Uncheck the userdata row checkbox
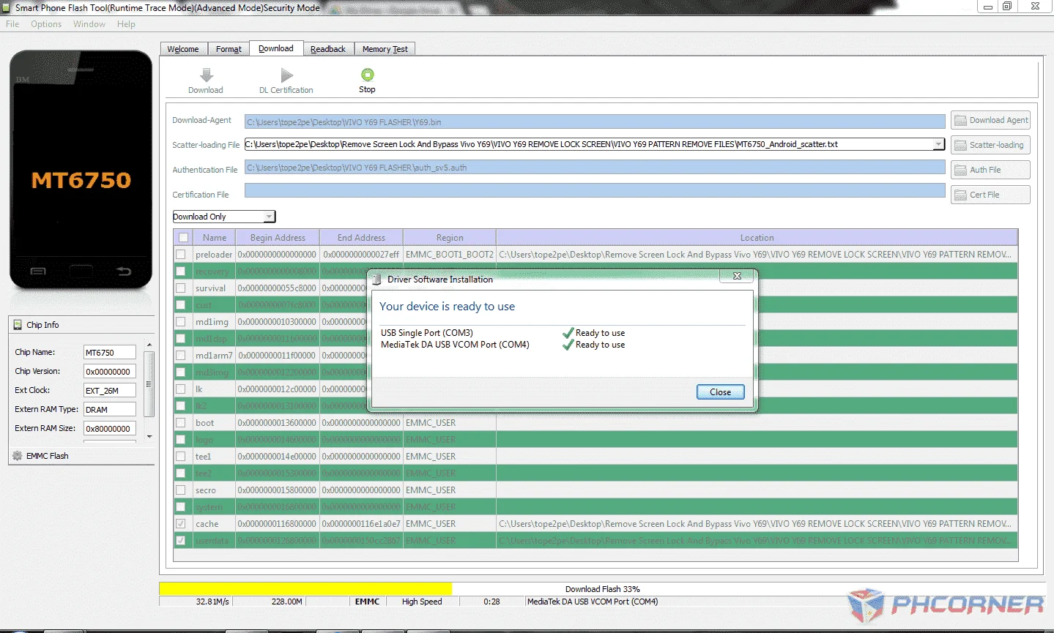The image size is (1054, 633). click(x=180, y=540)
